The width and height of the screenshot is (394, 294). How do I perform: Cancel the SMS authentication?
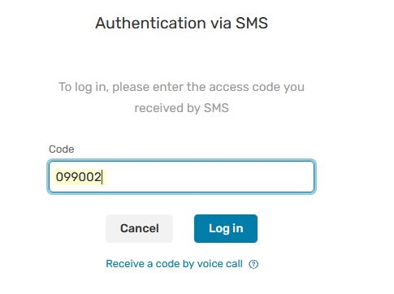pos(139,228)
